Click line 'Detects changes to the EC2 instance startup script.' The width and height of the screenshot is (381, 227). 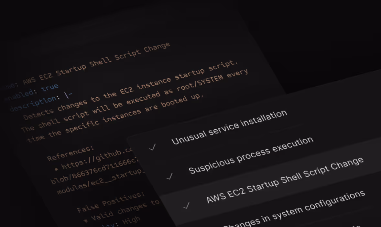coord(130,90)
